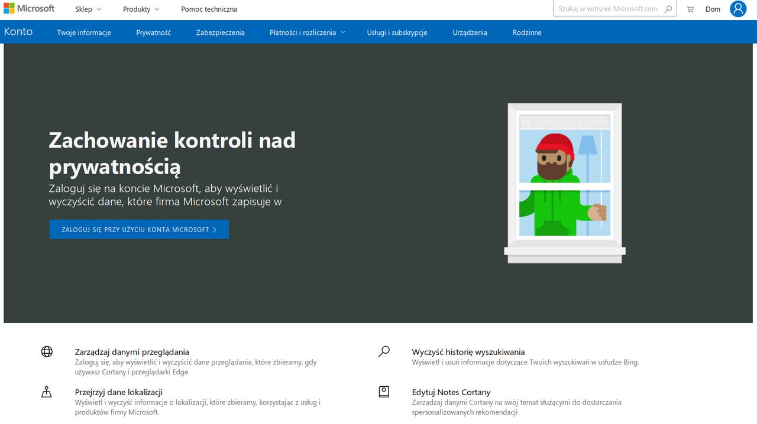The width and height of the screenshot is (757, 424).
Task: Open Pomoc techniczna in top menu
Action: (x=209, y=9)
